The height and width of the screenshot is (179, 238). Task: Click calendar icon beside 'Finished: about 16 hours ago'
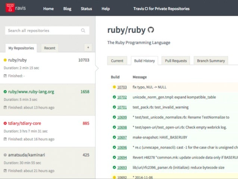pos(5,139)
